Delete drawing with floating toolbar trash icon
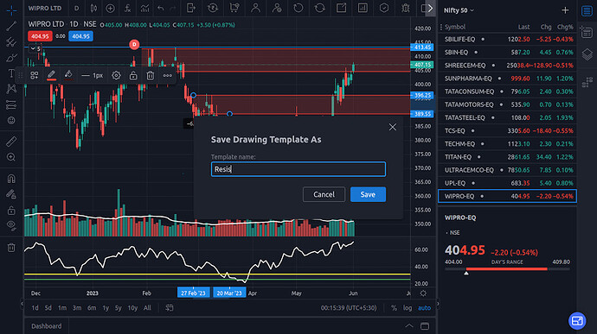Image resolution: width=597 pixels, height=334 pixels. coord(151,76)
